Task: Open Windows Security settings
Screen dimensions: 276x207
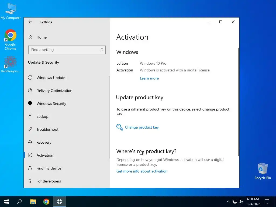Action: pyautogui.click(x=67, y=103)
